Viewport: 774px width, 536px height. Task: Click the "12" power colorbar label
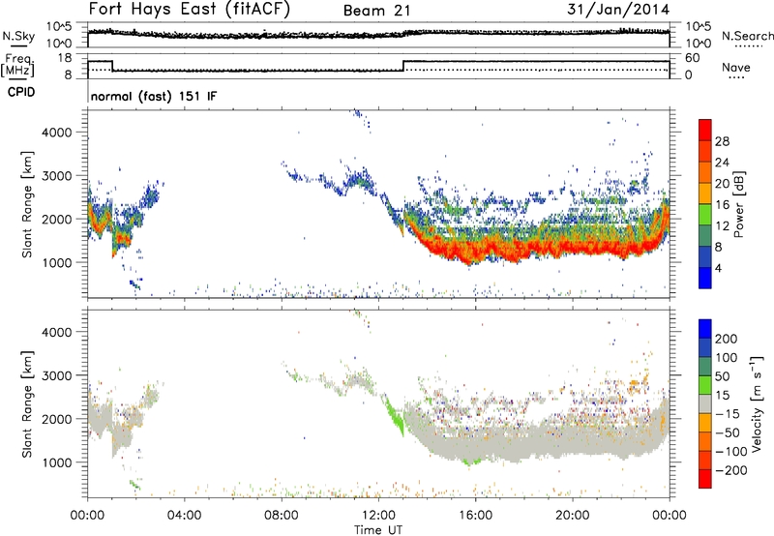tap(722, 226)
